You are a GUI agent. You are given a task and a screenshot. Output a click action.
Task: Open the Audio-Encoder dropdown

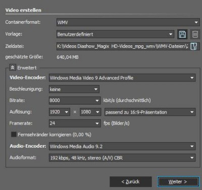(x=122, y=146)
